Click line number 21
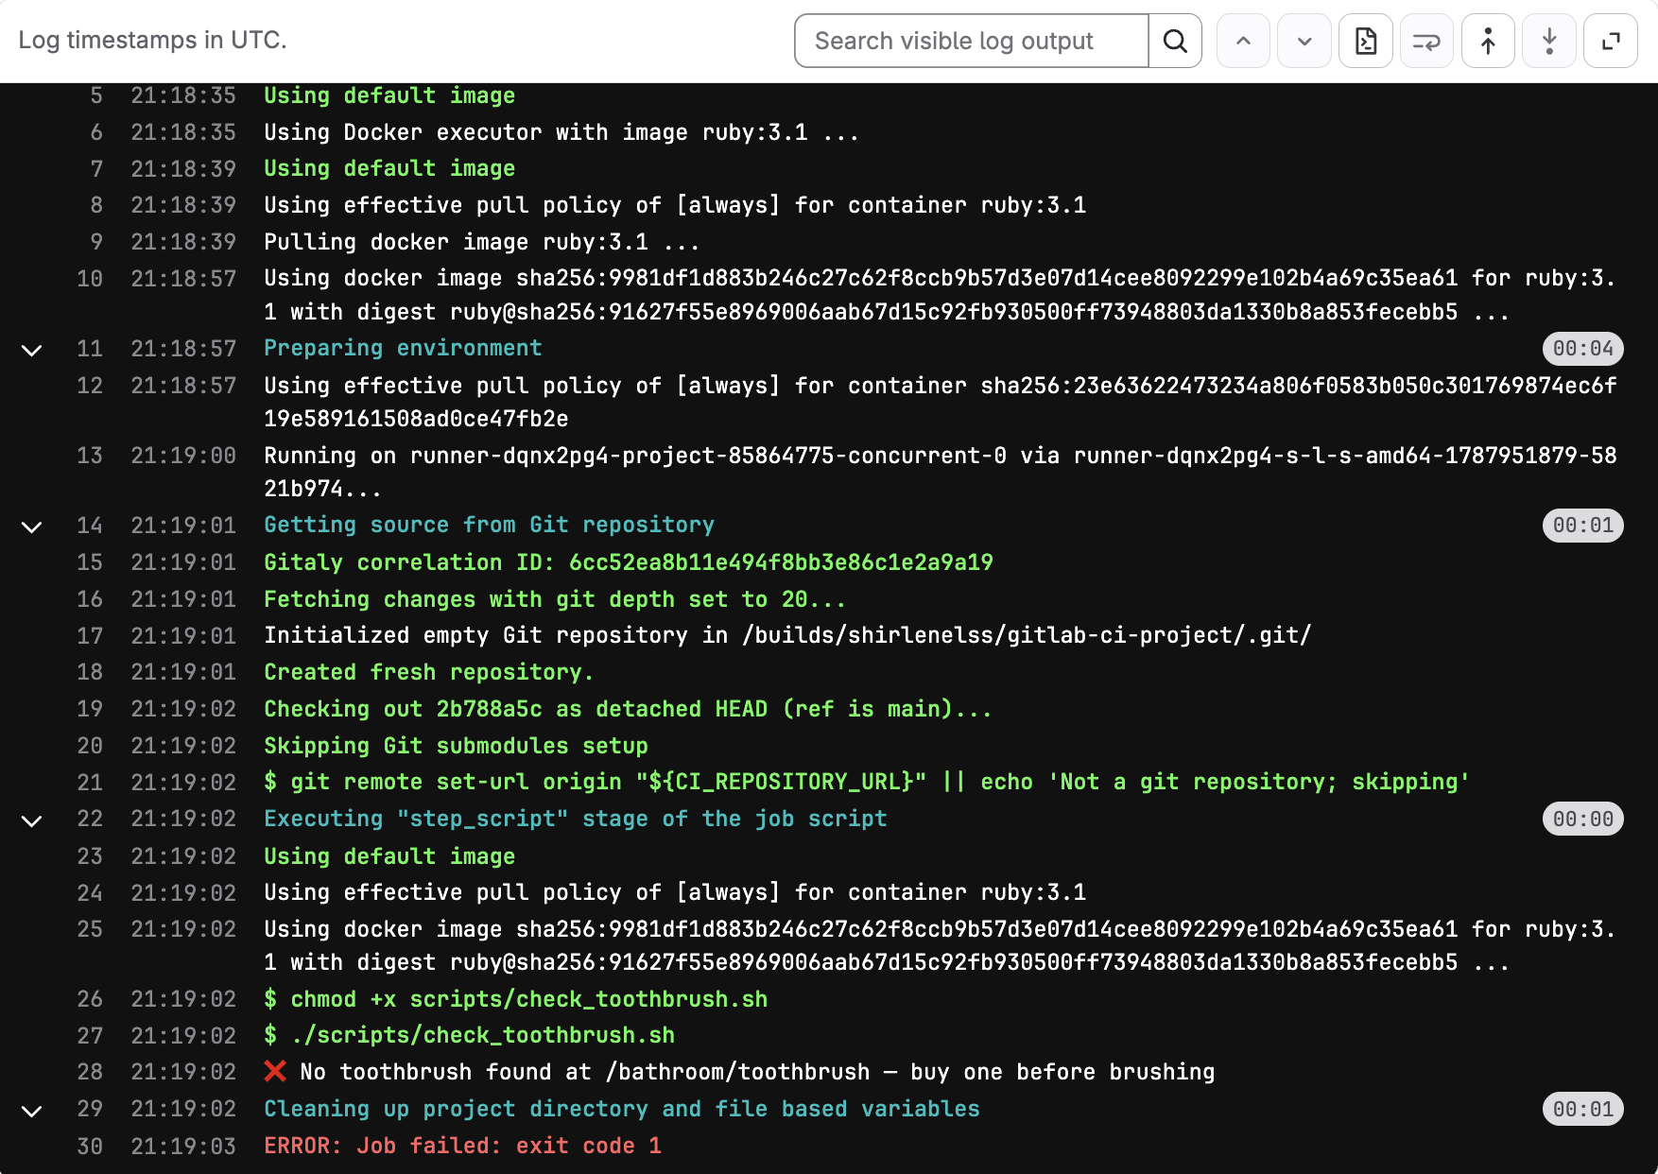 (90, 783)
